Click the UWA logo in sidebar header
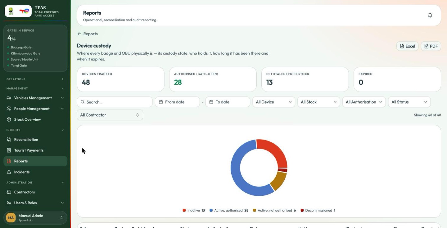 click(x=11, y=11)
